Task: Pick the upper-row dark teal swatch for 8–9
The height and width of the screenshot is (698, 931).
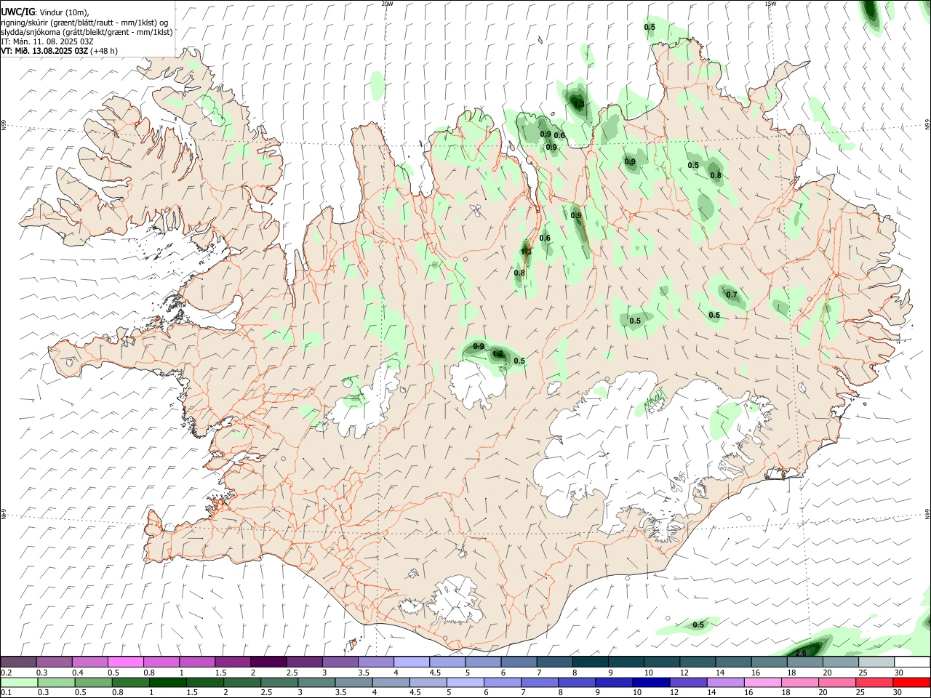Action: click(590, 662)
